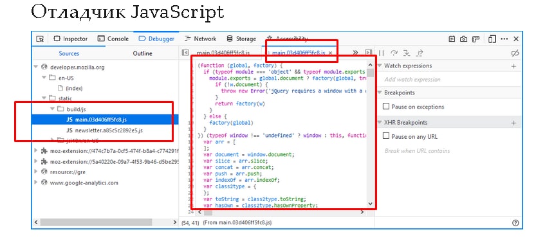Viewport: 545px width, 241px height.
Task: Switch to the Inspector tab
Action: click(x=71, y=39)
